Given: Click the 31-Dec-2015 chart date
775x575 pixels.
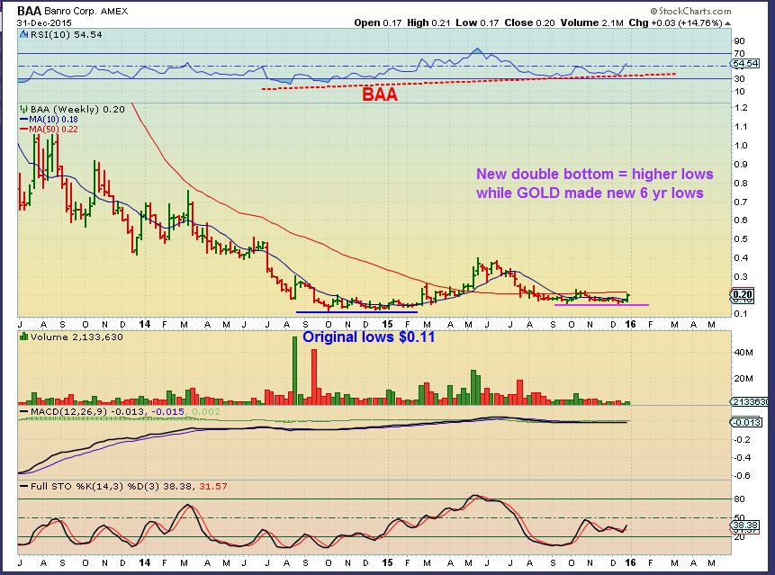Looking at the screenshot, I should (x=44, y=23).
